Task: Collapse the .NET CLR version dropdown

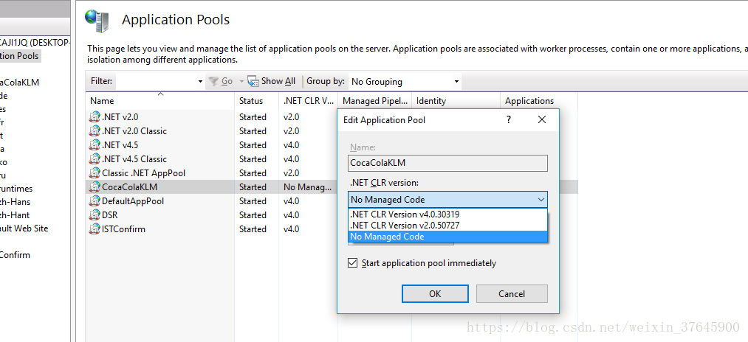Action: pos(541,199)
